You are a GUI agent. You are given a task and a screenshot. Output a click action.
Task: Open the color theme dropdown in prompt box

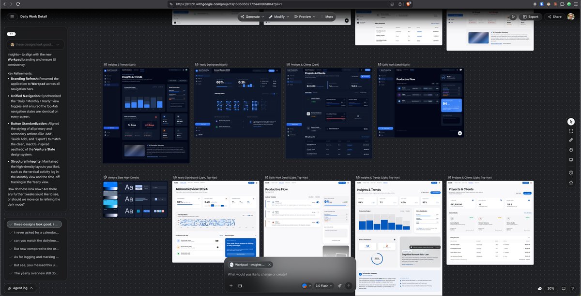coord(306,286)
